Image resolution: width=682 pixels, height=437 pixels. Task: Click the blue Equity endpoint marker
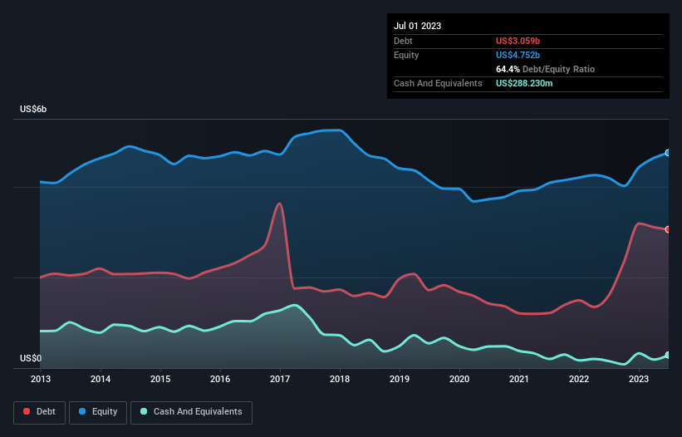point(668,153)
